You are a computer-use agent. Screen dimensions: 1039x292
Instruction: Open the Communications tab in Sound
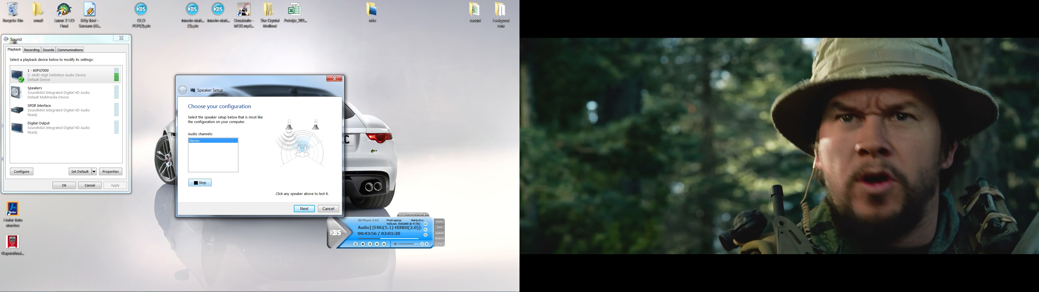pyautogui.click(x=70, y=50)
